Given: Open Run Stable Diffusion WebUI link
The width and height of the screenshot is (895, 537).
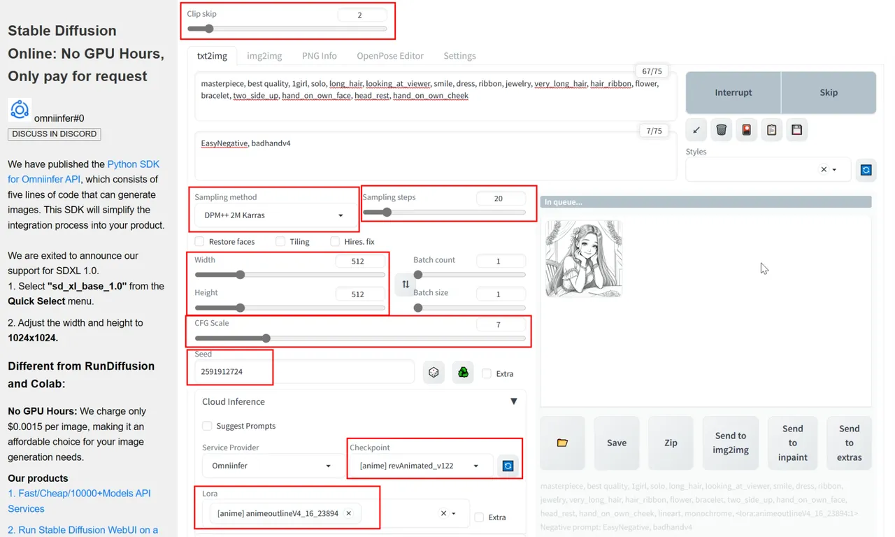Looking at the screenshot, I should click(83, 530).
